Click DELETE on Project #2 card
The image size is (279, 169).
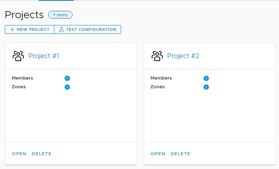tap(181, 154)
